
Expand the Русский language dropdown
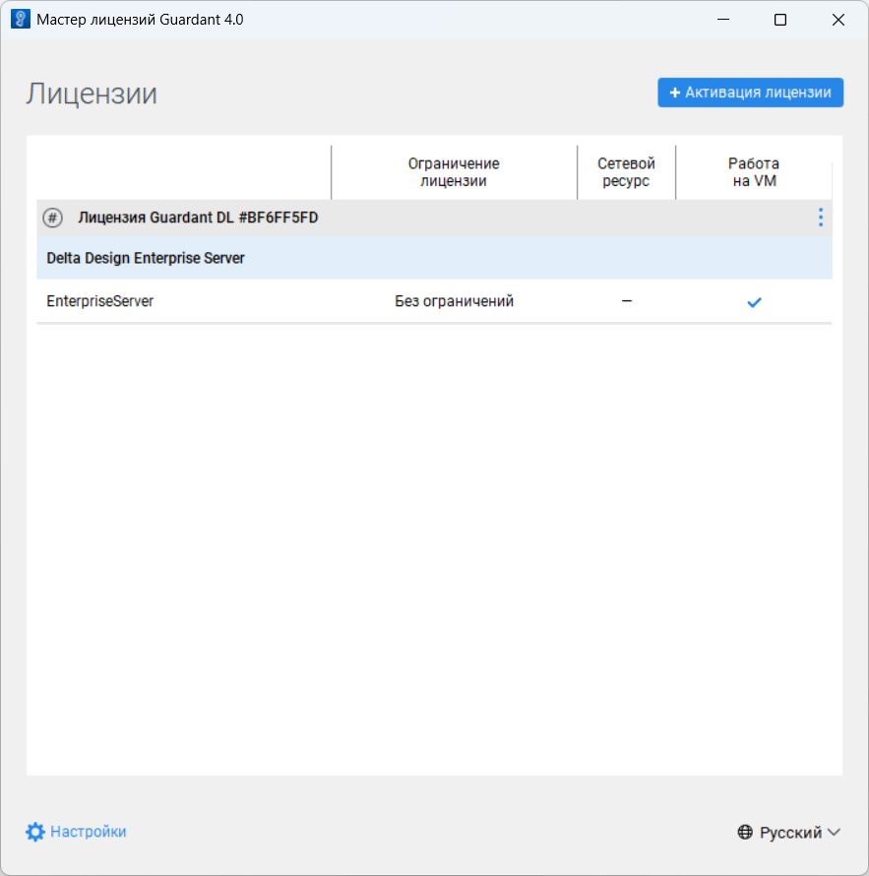click(788, 833)
